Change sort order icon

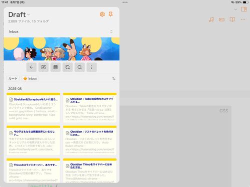pos(113,78)
